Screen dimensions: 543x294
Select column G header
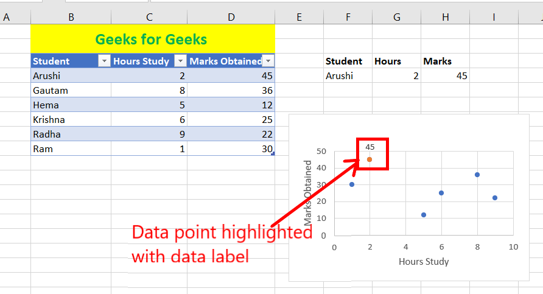(x=397, y=17)
